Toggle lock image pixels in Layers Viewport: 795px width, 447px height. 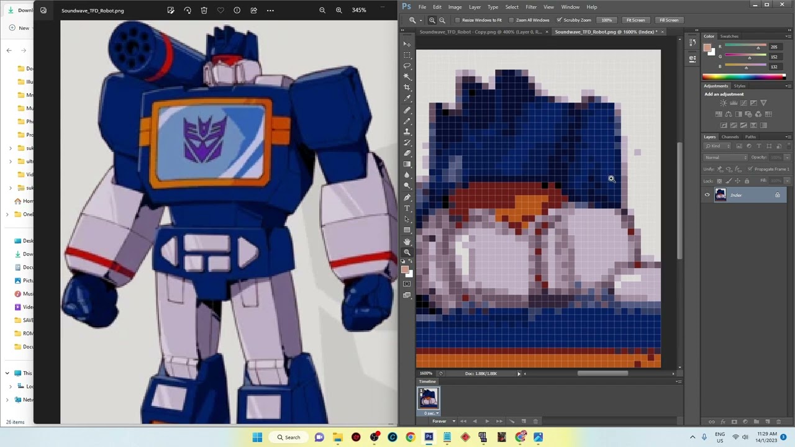pyautogui.click(x=729, y=181)
